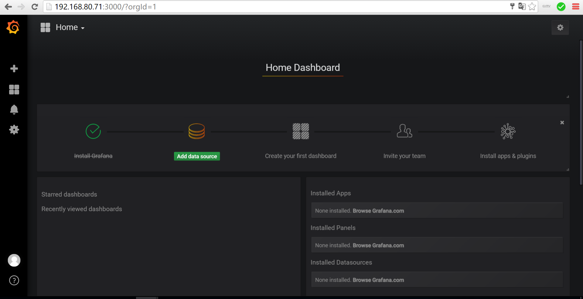This screenshot has height=299, width=583.
Task: Click the struck-through Install Grafana text
Action: [93, 156]
